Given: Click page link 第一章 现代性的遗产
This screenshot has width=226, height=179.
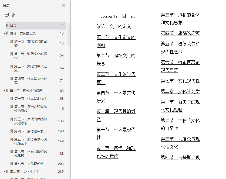Looking at the screenshot, I should click(x=116, y=115).
